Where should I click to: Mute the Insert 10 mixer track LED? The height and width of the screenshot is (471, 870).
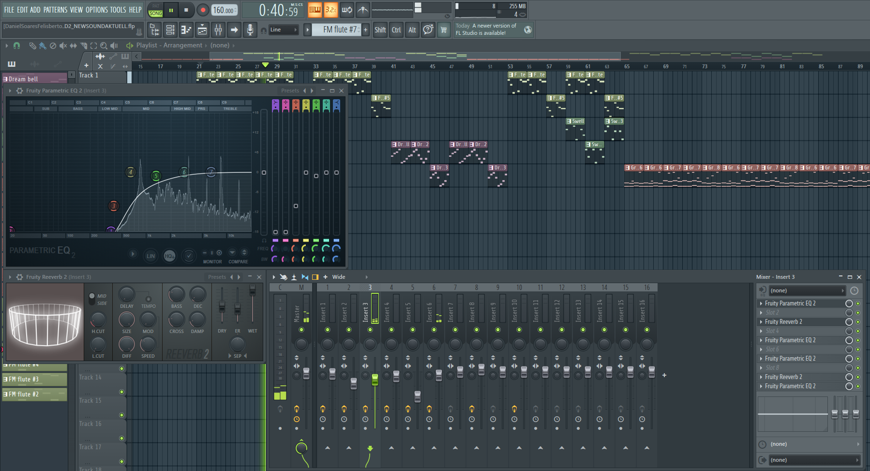(519, 330)
